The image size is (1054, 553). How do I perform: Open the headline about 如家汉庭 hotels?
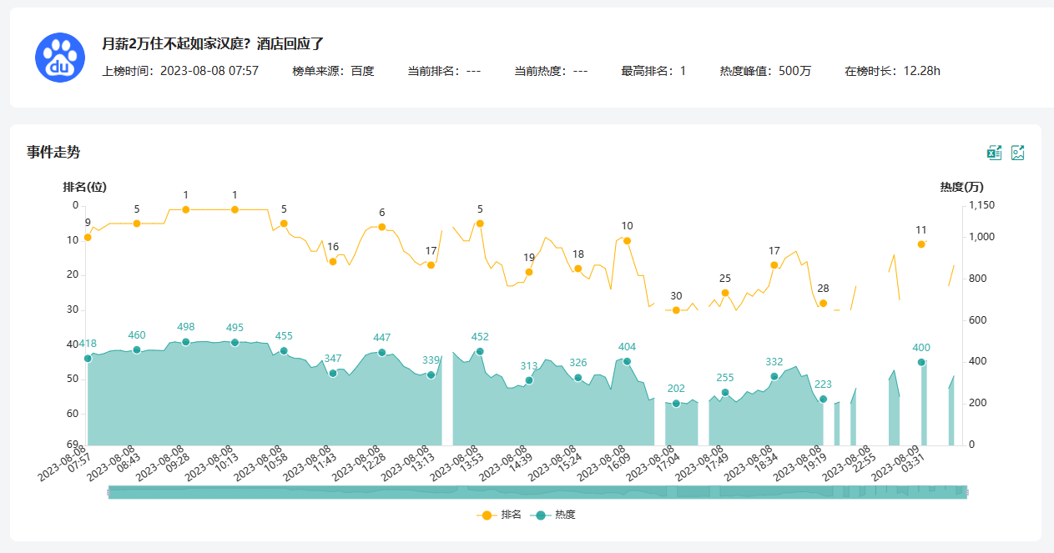tap(212, 43)
